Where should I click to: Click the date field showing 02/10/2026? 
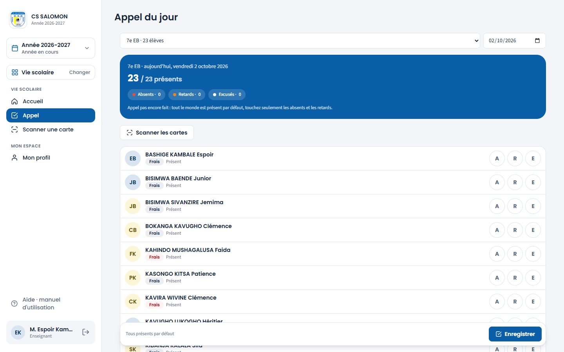point(515,41)
